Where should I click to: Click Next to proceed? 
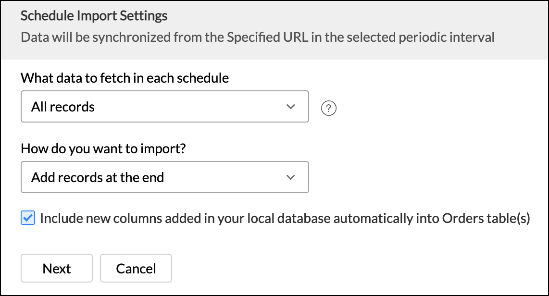tap(57, 268)
